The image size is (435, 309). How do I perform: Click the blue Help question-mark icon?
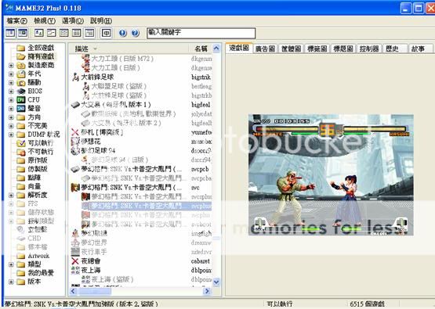136,33
